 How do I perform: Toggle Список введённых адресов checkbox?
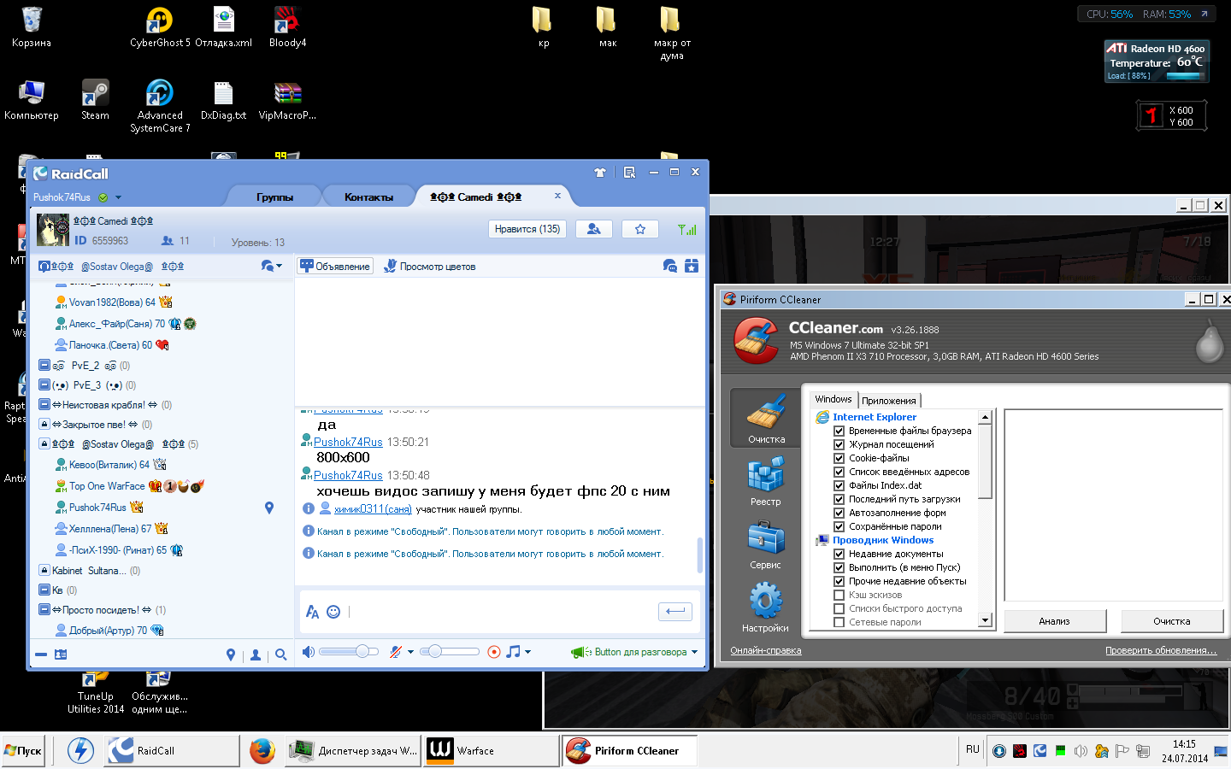pos(839,472)
